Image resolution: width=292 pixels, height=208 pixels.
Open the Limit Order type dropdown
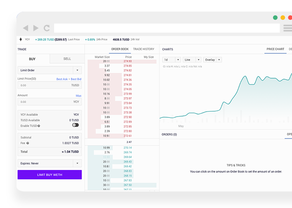[49, 70]
